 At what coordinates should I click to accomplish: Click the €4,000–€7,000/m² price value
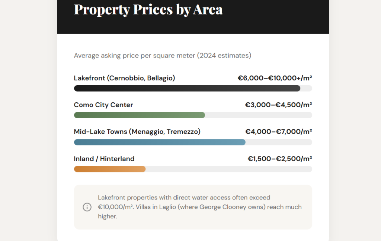click(278, 132)
